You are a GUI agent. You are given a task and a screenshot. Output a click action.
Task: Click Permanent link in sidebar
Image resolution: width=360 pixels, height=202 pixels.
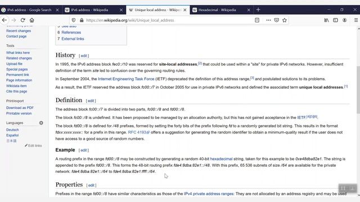(17, 75)
